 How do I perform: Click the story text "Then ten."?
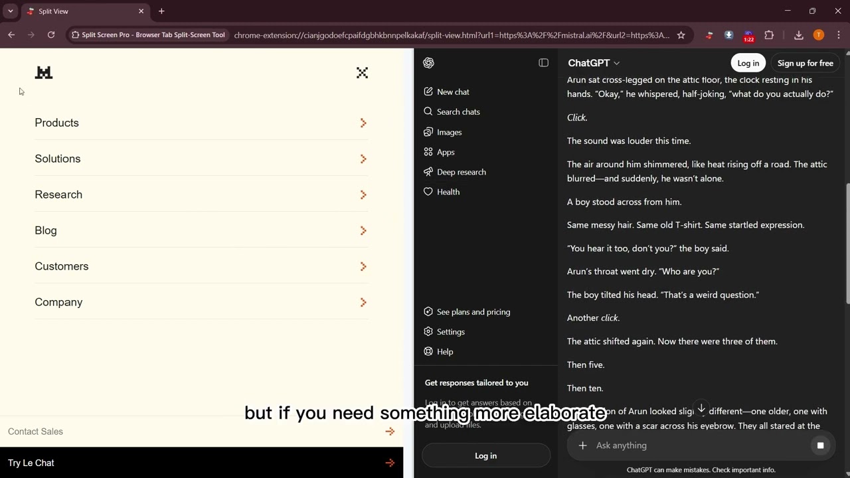click(585, 388)
